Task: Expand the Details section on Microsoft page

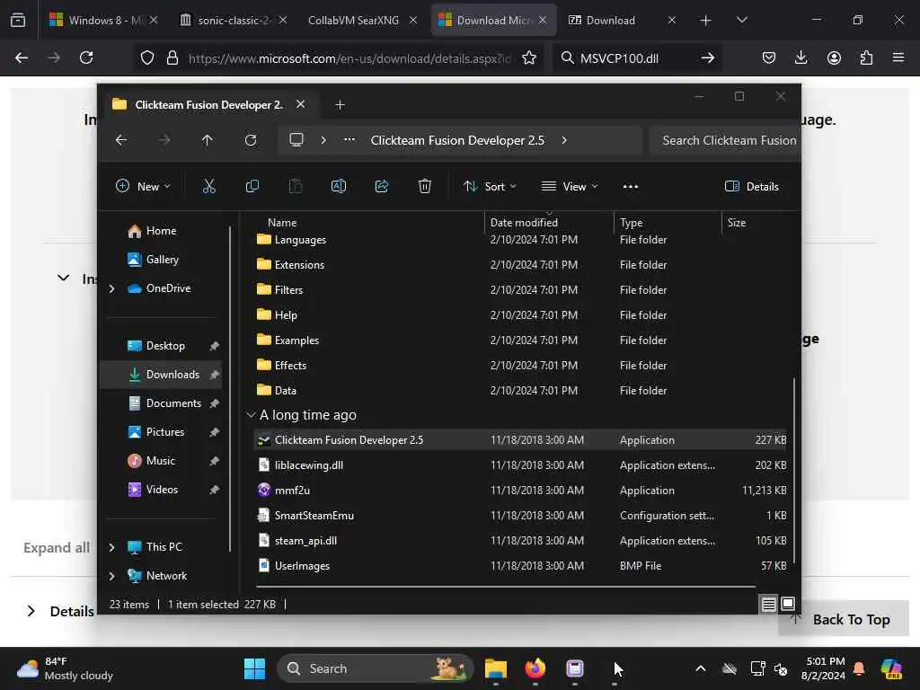Action: [x=31, y=611]
